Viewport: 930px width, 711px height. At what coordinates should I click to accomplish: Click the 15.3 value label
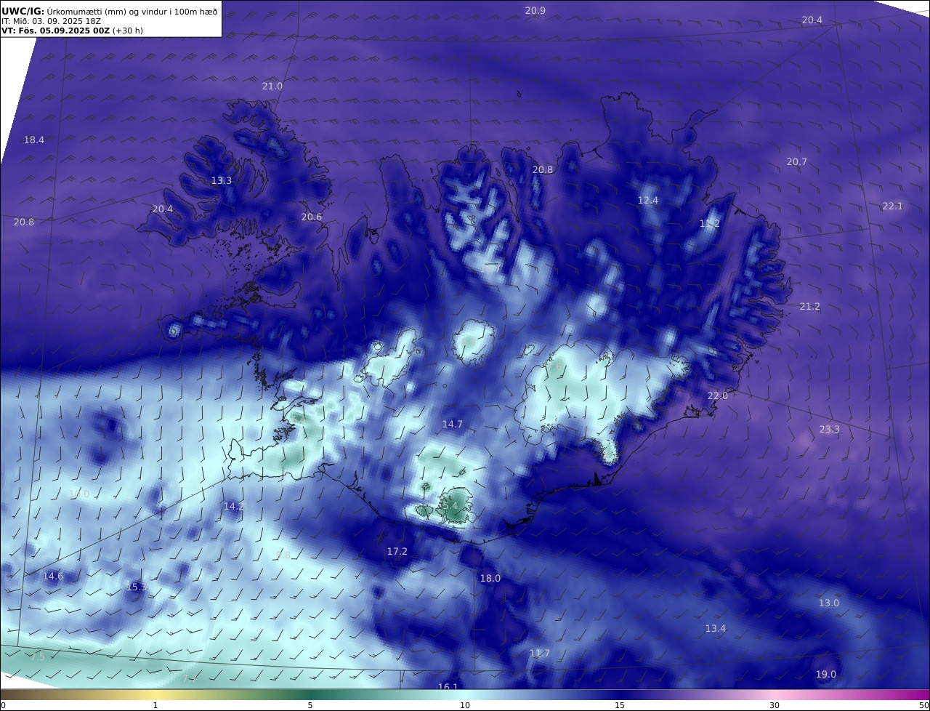coord(137,587)
